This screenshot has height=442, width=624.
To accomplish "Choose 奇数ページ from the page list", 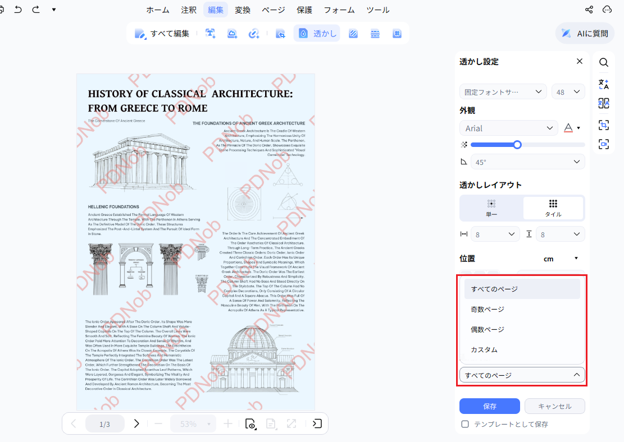I will click(522, 309).
